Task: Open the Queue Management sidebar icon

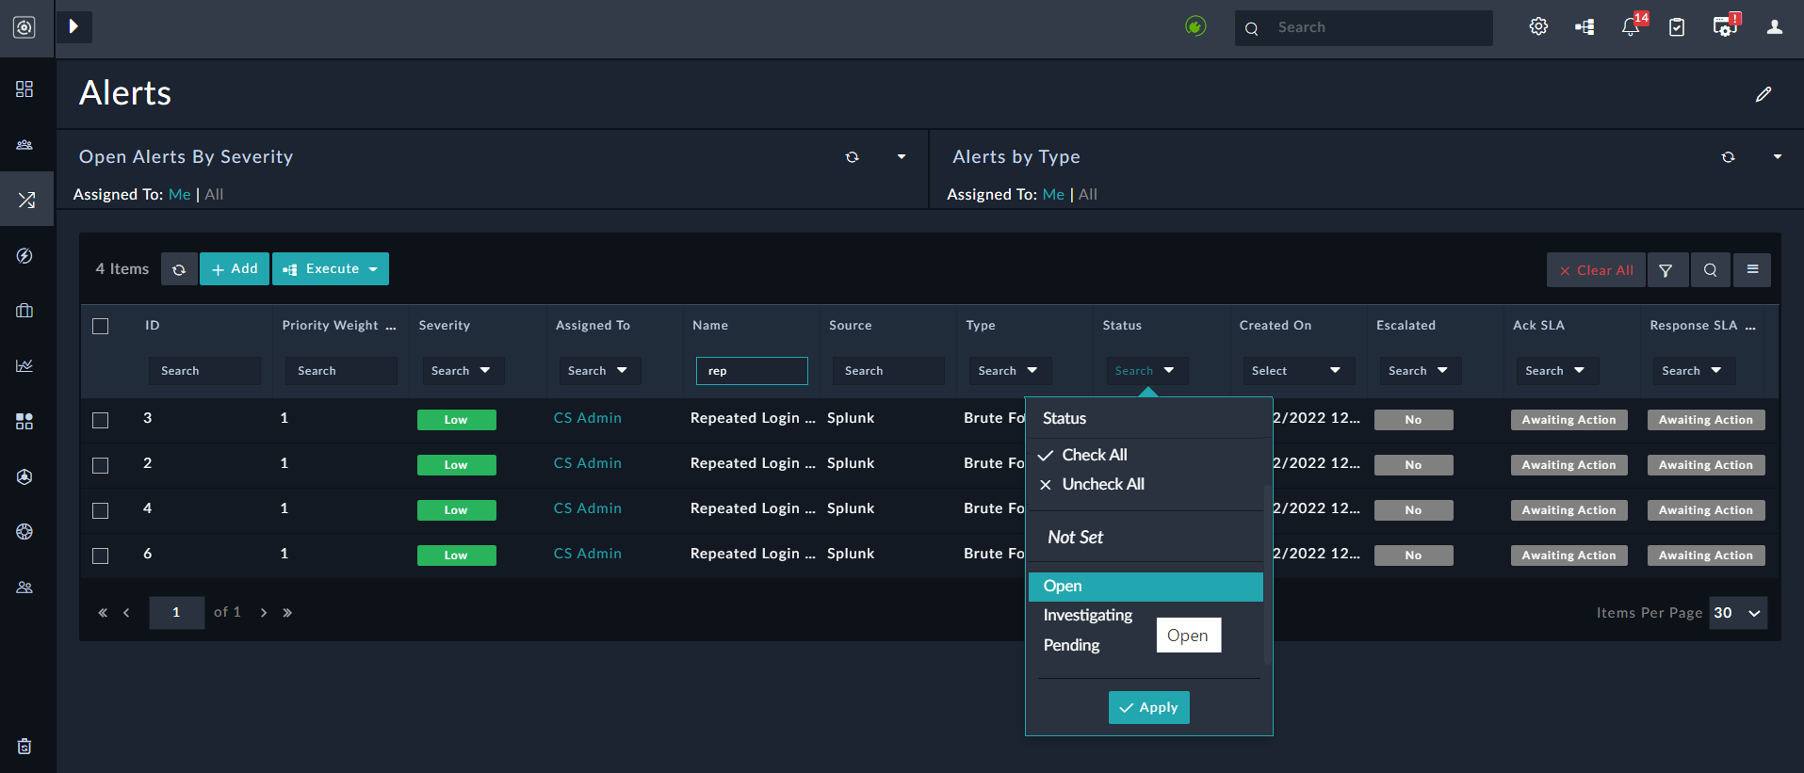Action: [x=24, y=144]
